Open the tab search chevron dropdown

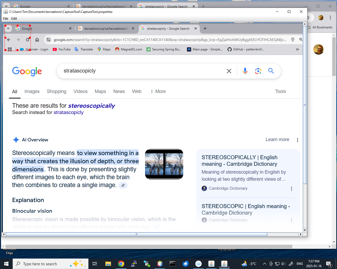point(8,28)
